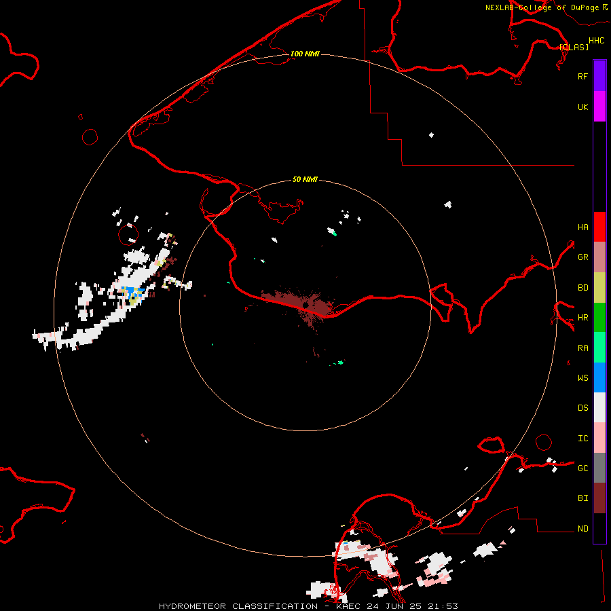
Task: Click the magenta UK legend swatch
Action: tap(599, 107)
